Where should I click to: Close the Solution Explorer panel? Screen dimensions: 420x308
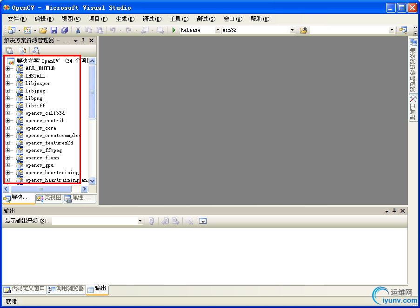point(91,40)
